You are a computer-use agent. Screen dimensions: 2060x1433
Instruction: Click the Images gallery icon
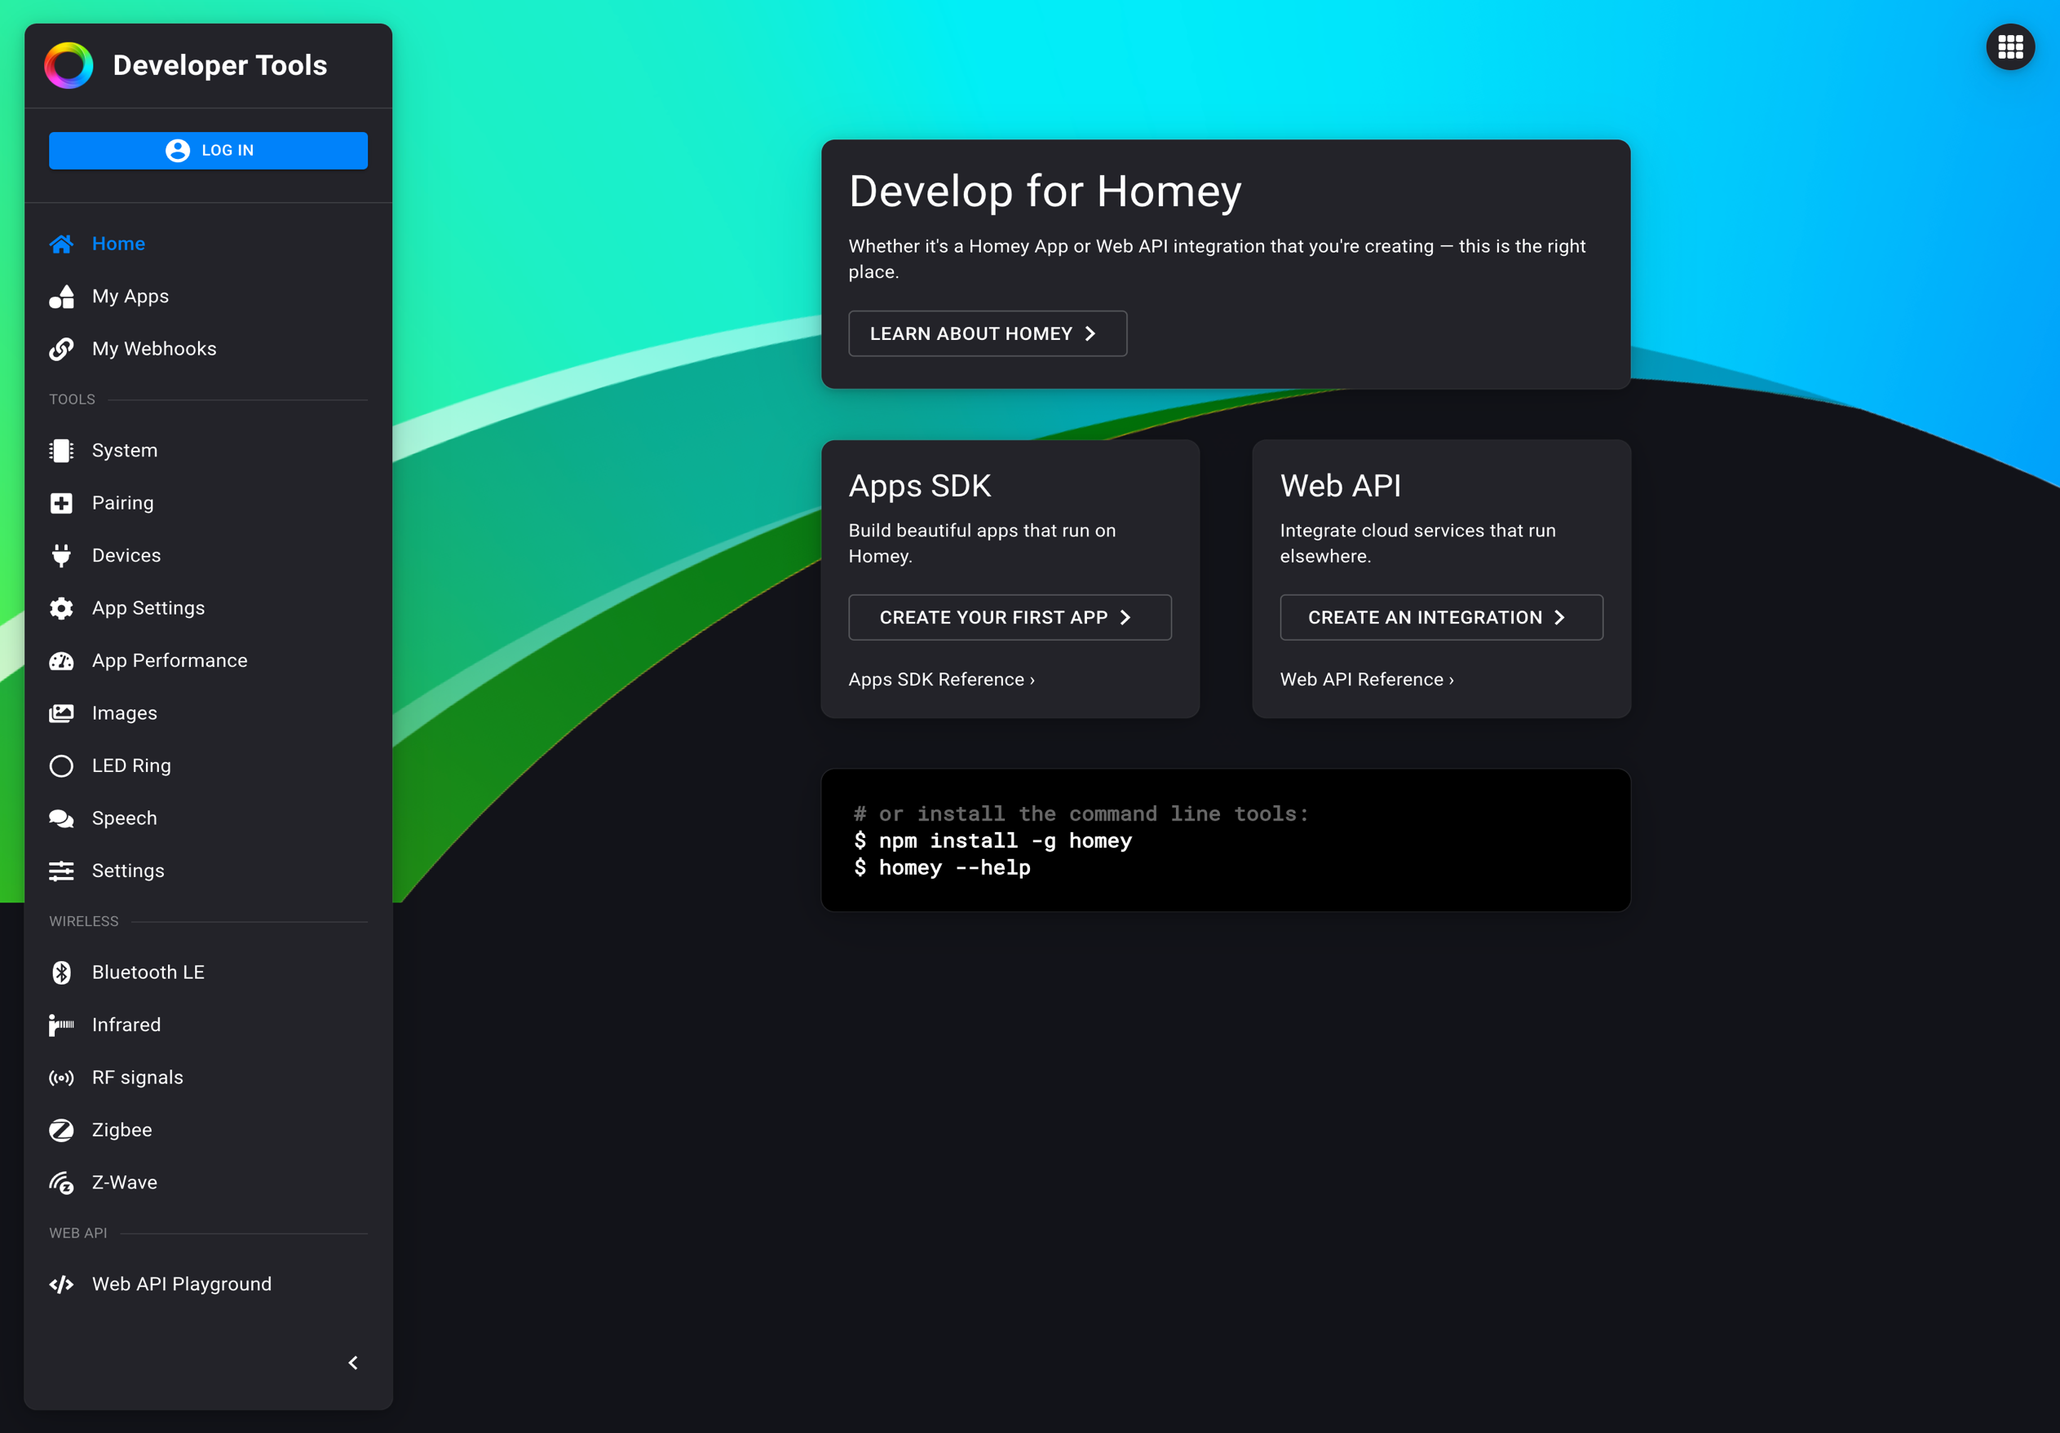point(61,714)
